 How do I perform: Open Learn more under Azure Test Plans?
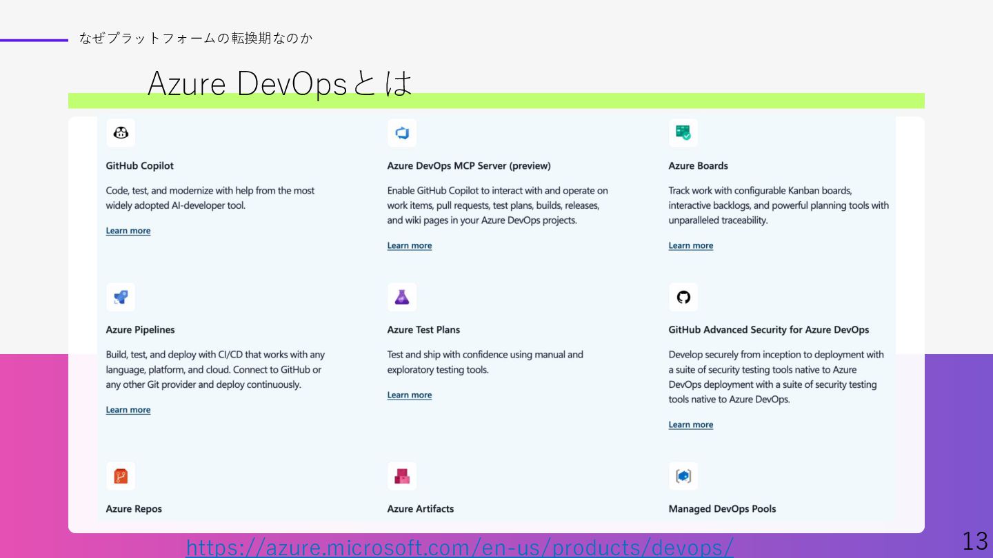tap(410, 395)
